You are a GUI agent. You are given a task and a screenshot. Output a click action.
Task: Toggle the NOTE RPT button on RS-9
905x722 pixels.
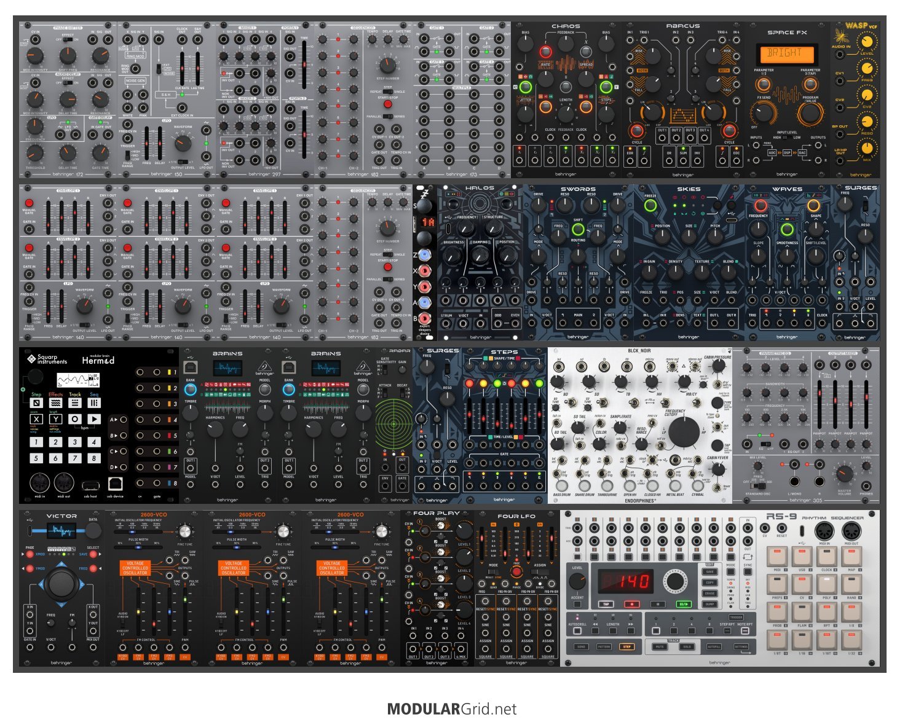pos(745,631)
